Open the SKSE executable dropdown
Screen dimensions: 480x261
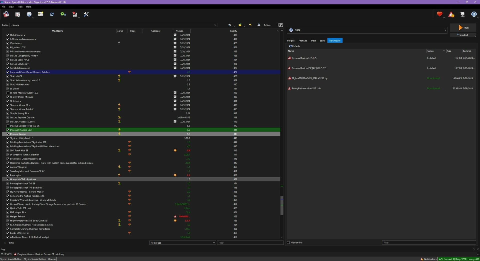coord(367,30)
